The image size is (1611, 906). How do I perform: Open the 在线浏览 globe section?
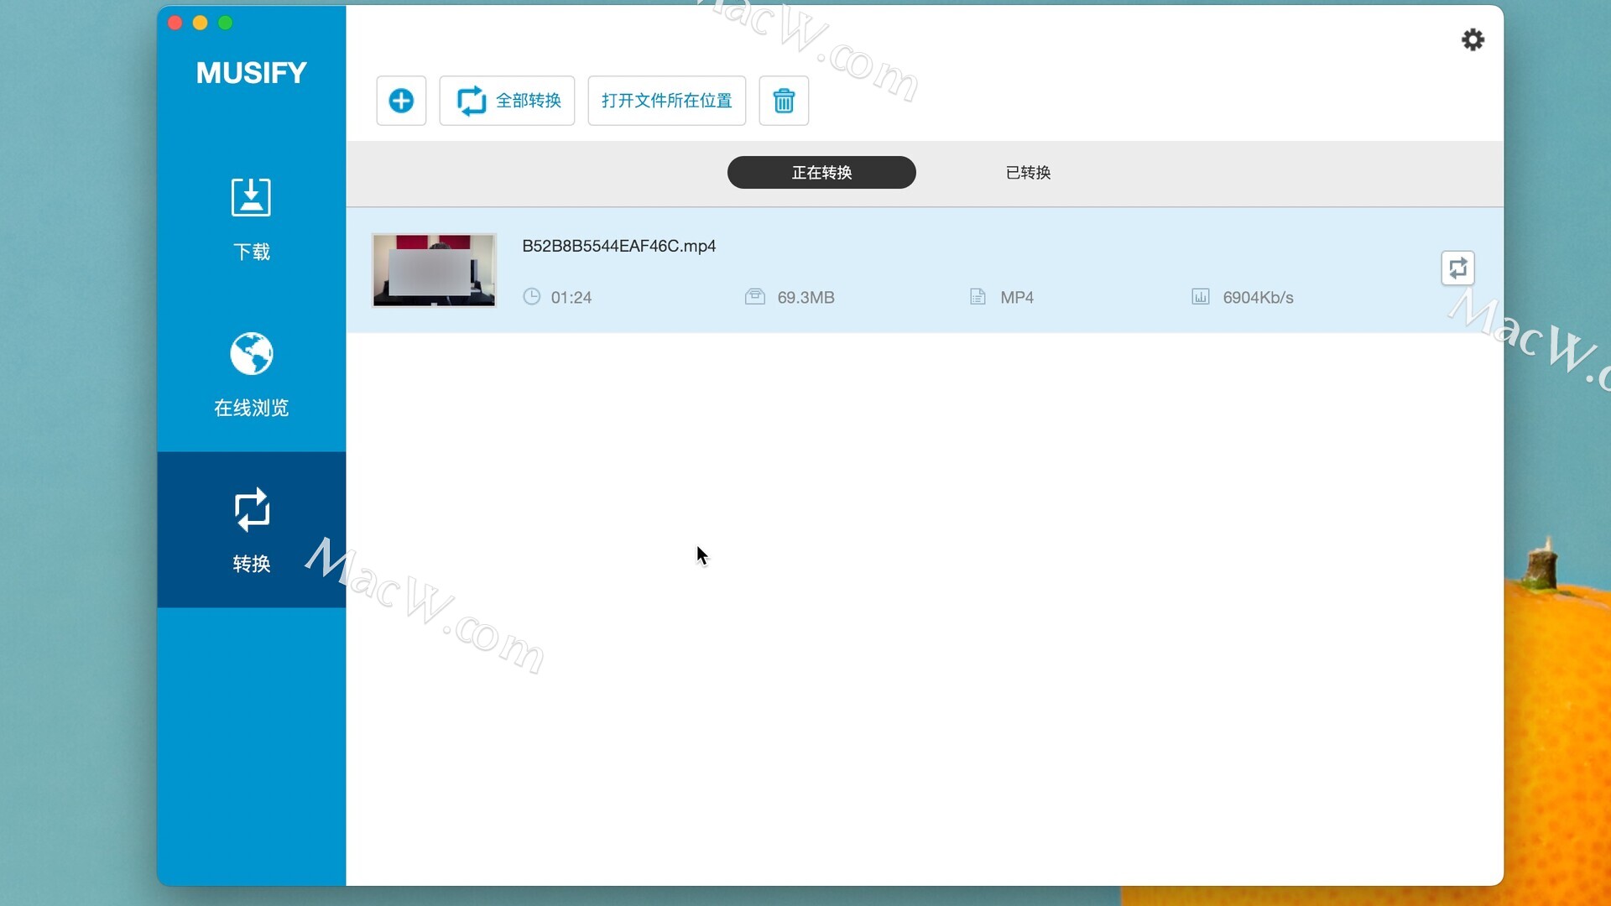tap(251, 374)
